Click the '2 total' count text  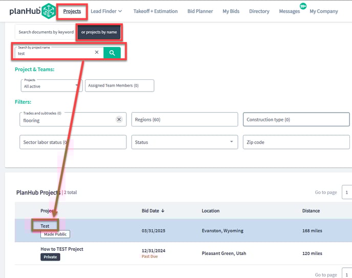70,193
